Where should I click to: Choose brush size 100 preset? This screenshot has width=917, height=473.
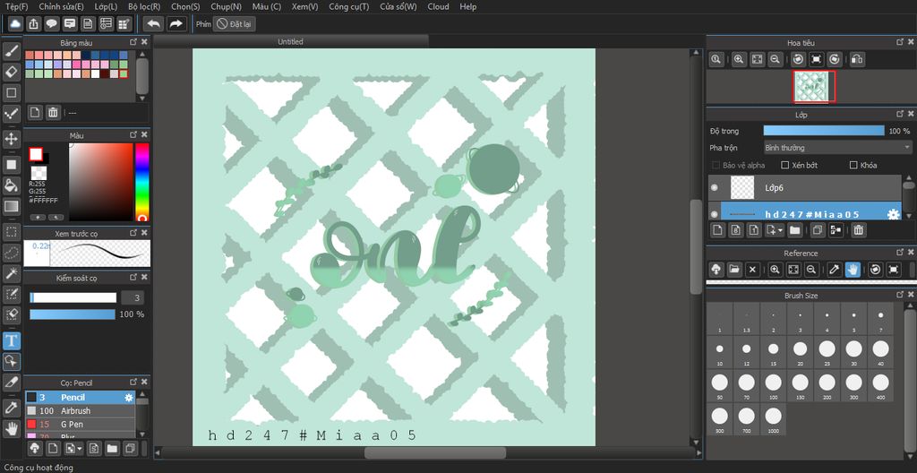point(773,386)
